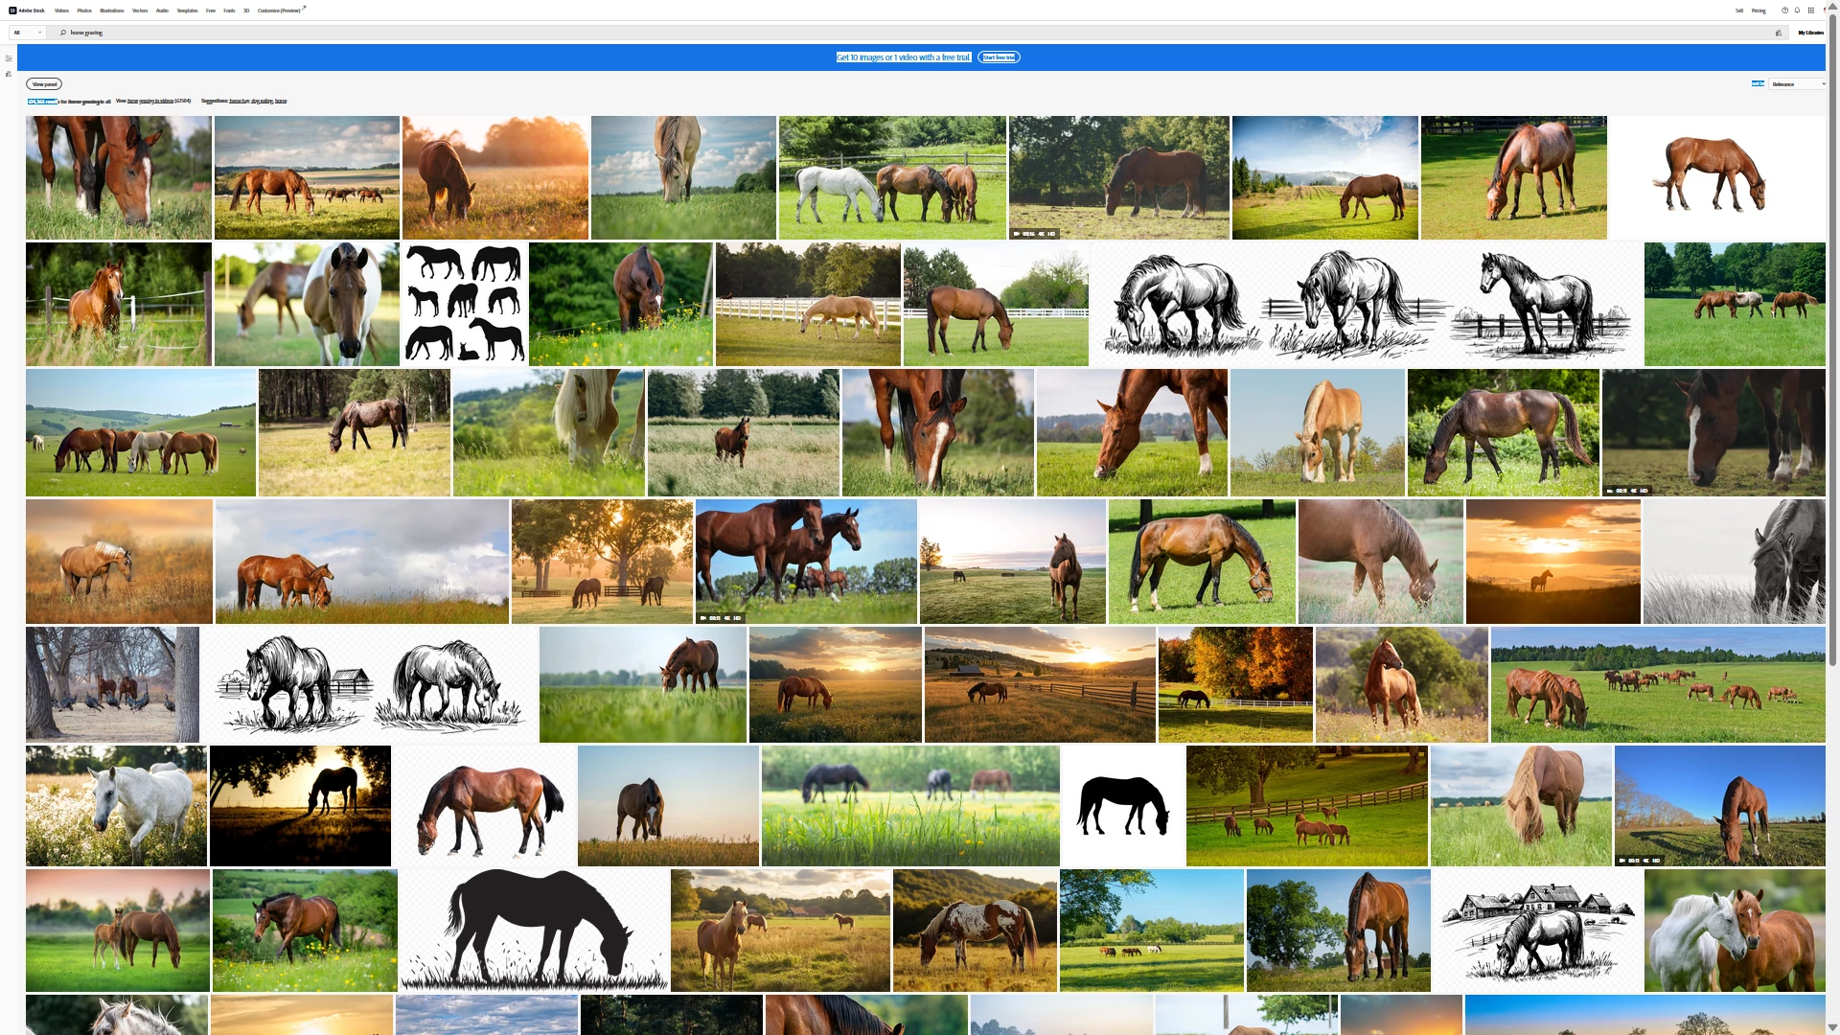
Task: Click the Adobe Stock logo icon
Action: click(x=12, y=11)
